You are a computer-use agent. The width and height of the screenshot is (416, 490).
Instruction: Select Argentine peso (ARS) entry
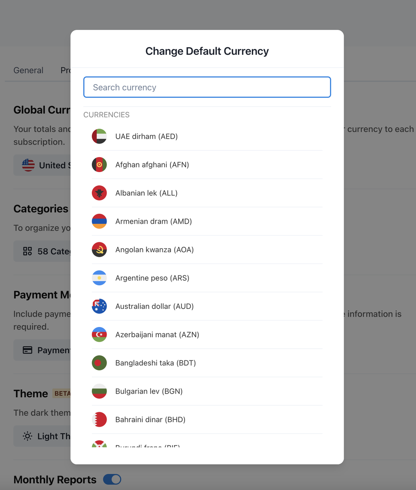[152, 278]
